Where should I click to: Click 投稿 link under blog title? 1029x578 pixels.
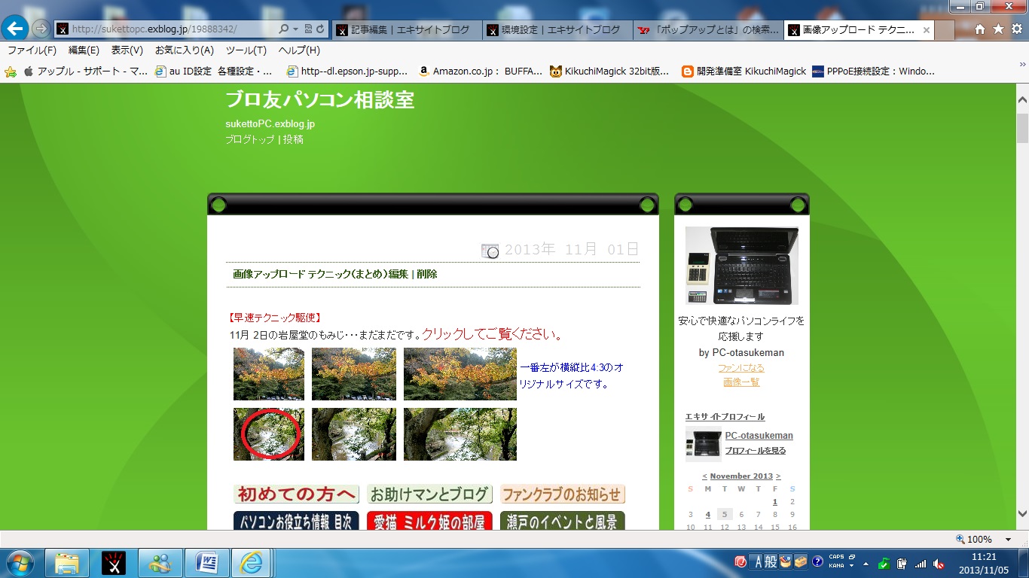[x=294, y=139]
